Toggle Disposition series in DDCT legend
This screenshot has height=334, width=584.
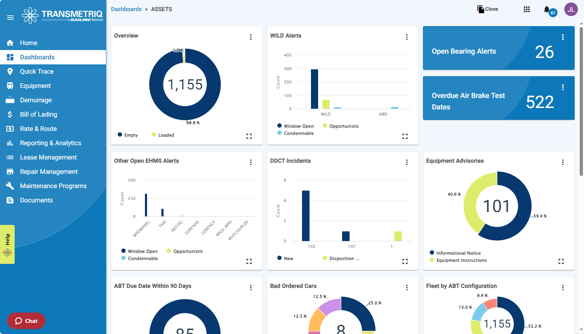click(x=341, y=258)
